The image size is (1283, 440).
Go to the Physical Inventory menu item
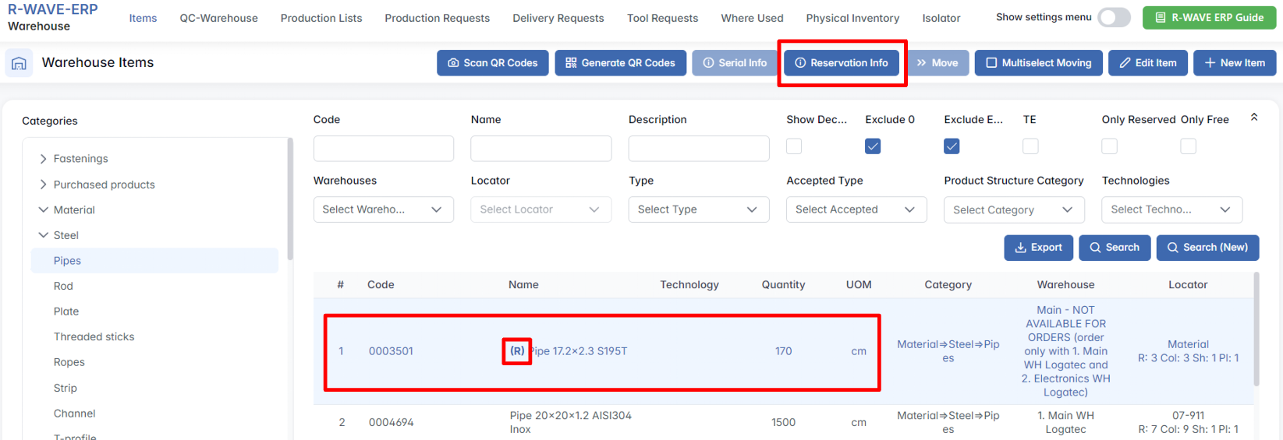pyautogui.click(x=852, y=18)
